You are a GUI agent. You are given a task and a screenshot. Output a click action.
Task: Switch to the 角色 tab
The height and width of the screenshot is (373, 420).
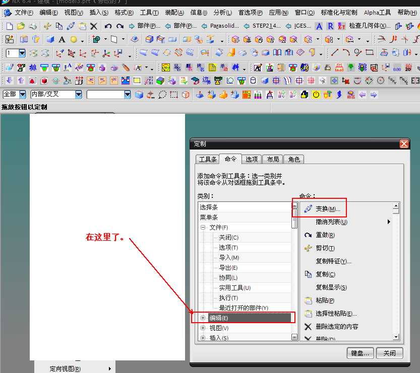pos(294,160)
